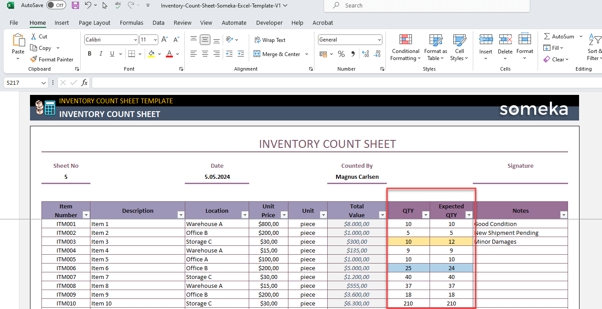Image resolution: width=602 pixels, height=309 pixels.
Task: Select the Format Painter tool
Action: point(52,59)
